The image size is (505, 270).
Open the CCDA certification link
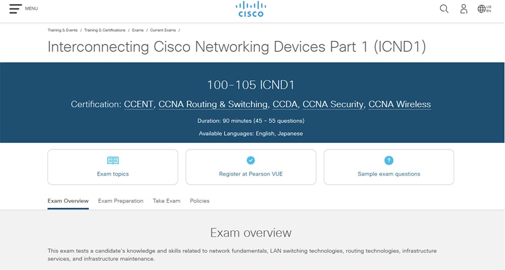pos(285,104)
